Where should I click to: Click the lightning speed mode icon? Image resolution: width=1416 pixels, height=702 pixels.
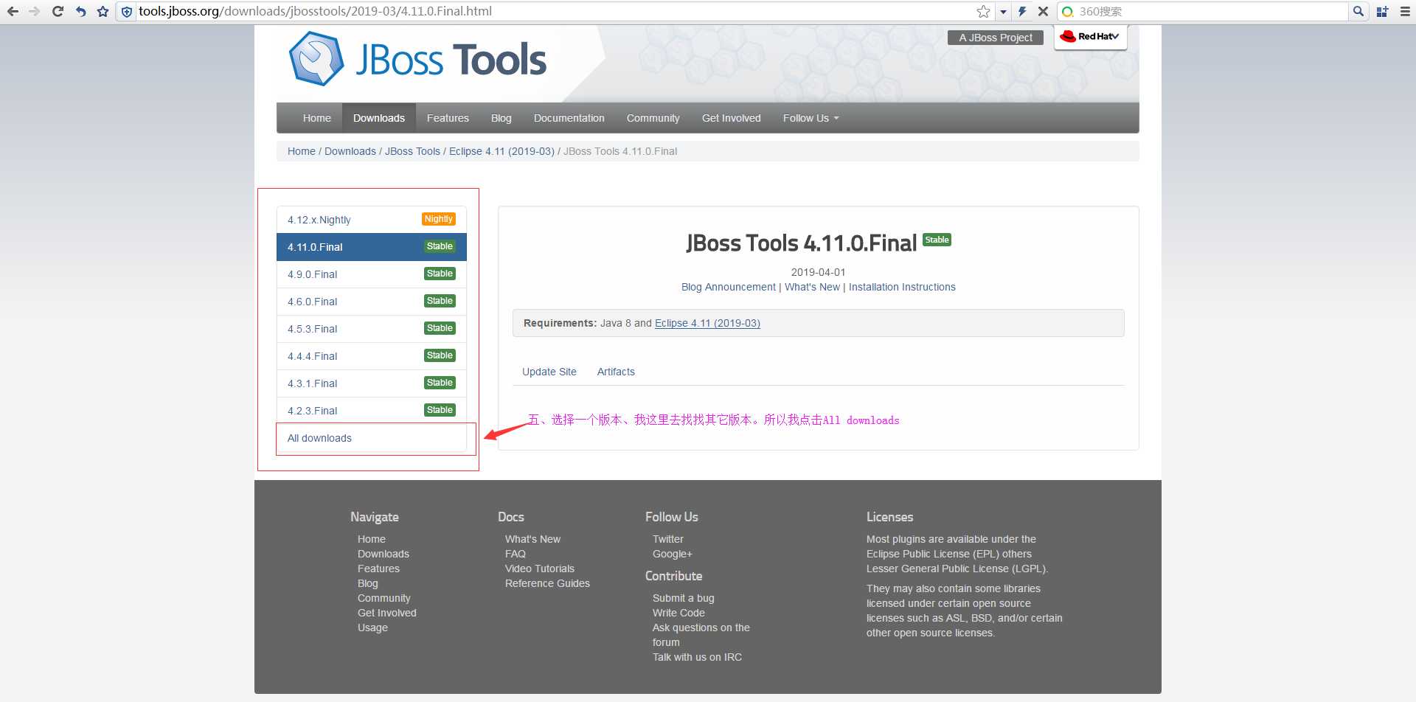pyautogui.click(x=1022, y=11)
